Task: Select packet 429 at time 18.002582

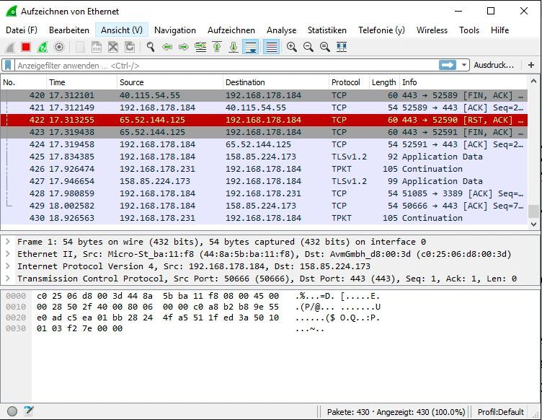Action: coord(264,206)
